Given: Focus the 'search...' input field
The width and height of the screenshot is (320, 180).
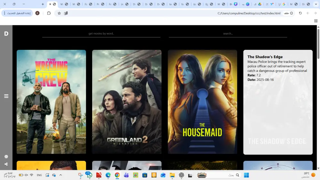Looking at the screenshot, I should pos(228,34).
